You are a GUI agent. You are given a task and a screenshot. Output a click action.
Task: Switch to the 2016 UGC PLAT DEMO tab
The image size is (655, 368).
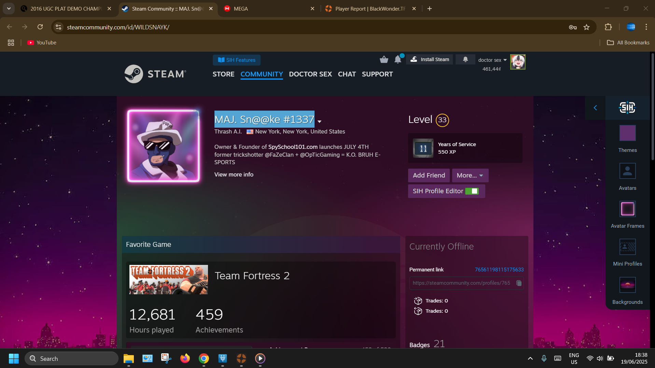[x=66, y=9]
